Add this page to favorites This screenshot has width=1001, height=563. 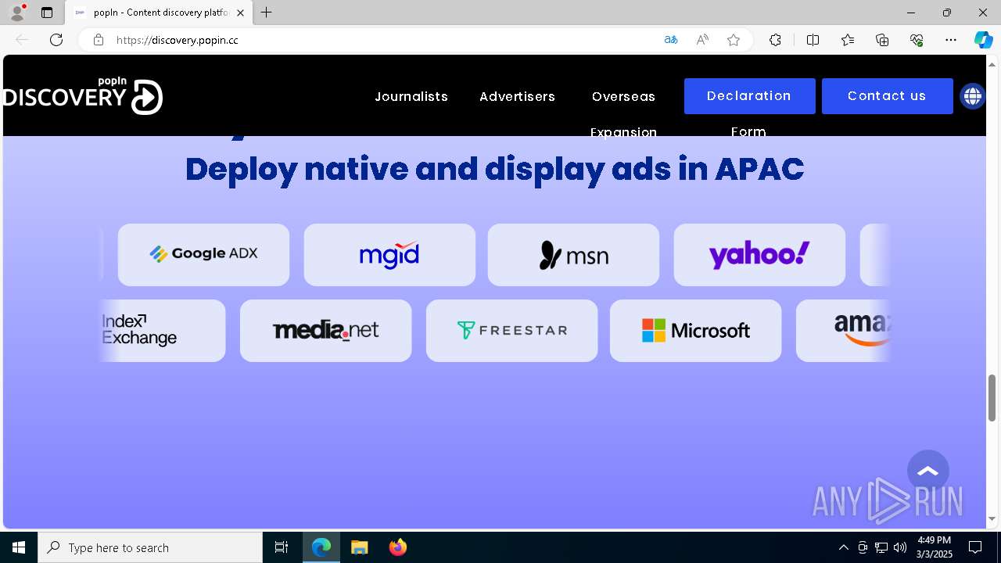(734, 40)
